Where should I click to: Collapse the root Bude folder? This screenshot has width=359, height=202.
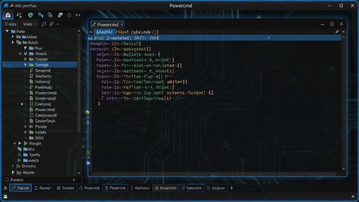pyautogui.click(x=7, y=31)
